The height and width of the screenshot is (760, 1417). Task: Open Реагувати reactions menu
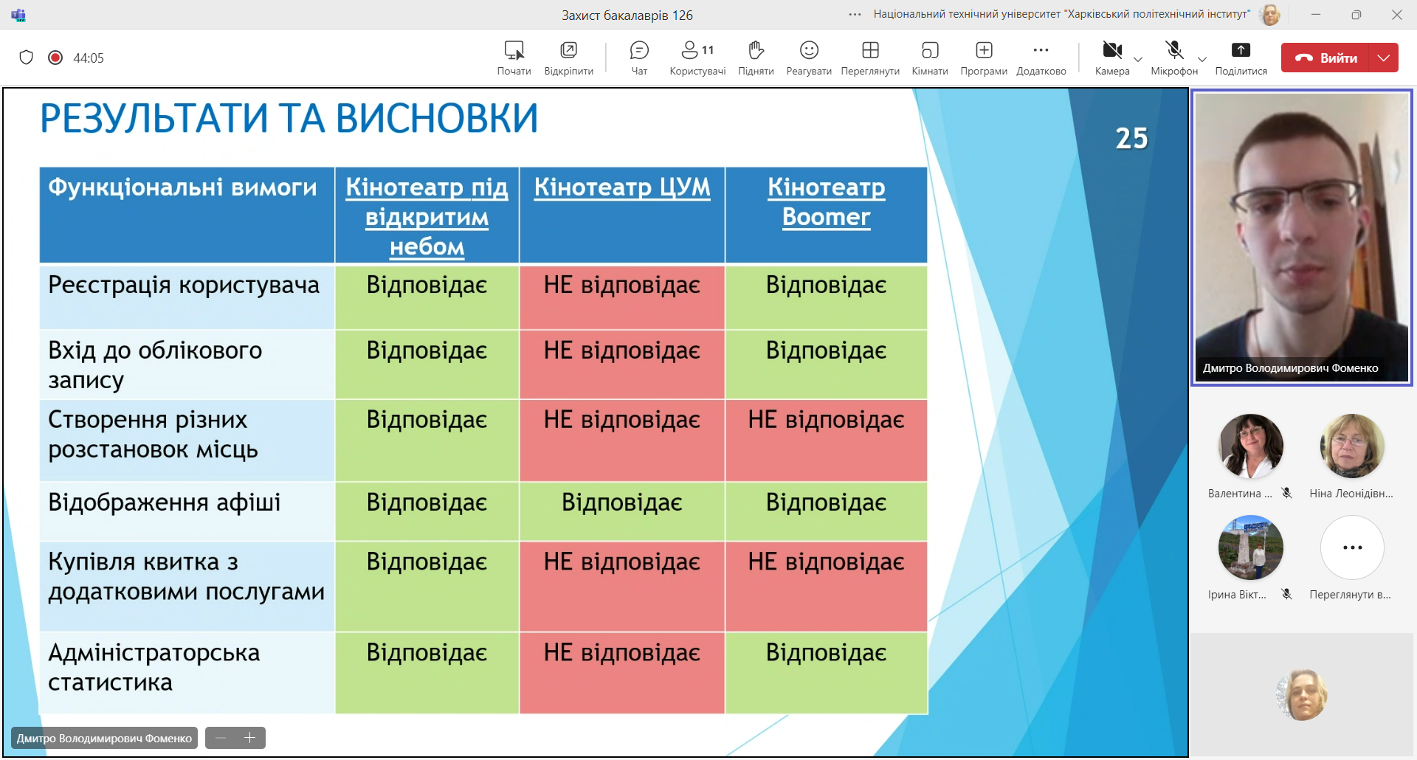point(809,58)
